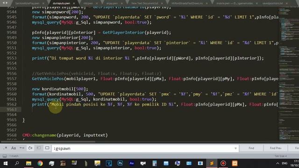Open Windows taskbar search
This screenshot has height=168, width=299.
pos(17,163)
